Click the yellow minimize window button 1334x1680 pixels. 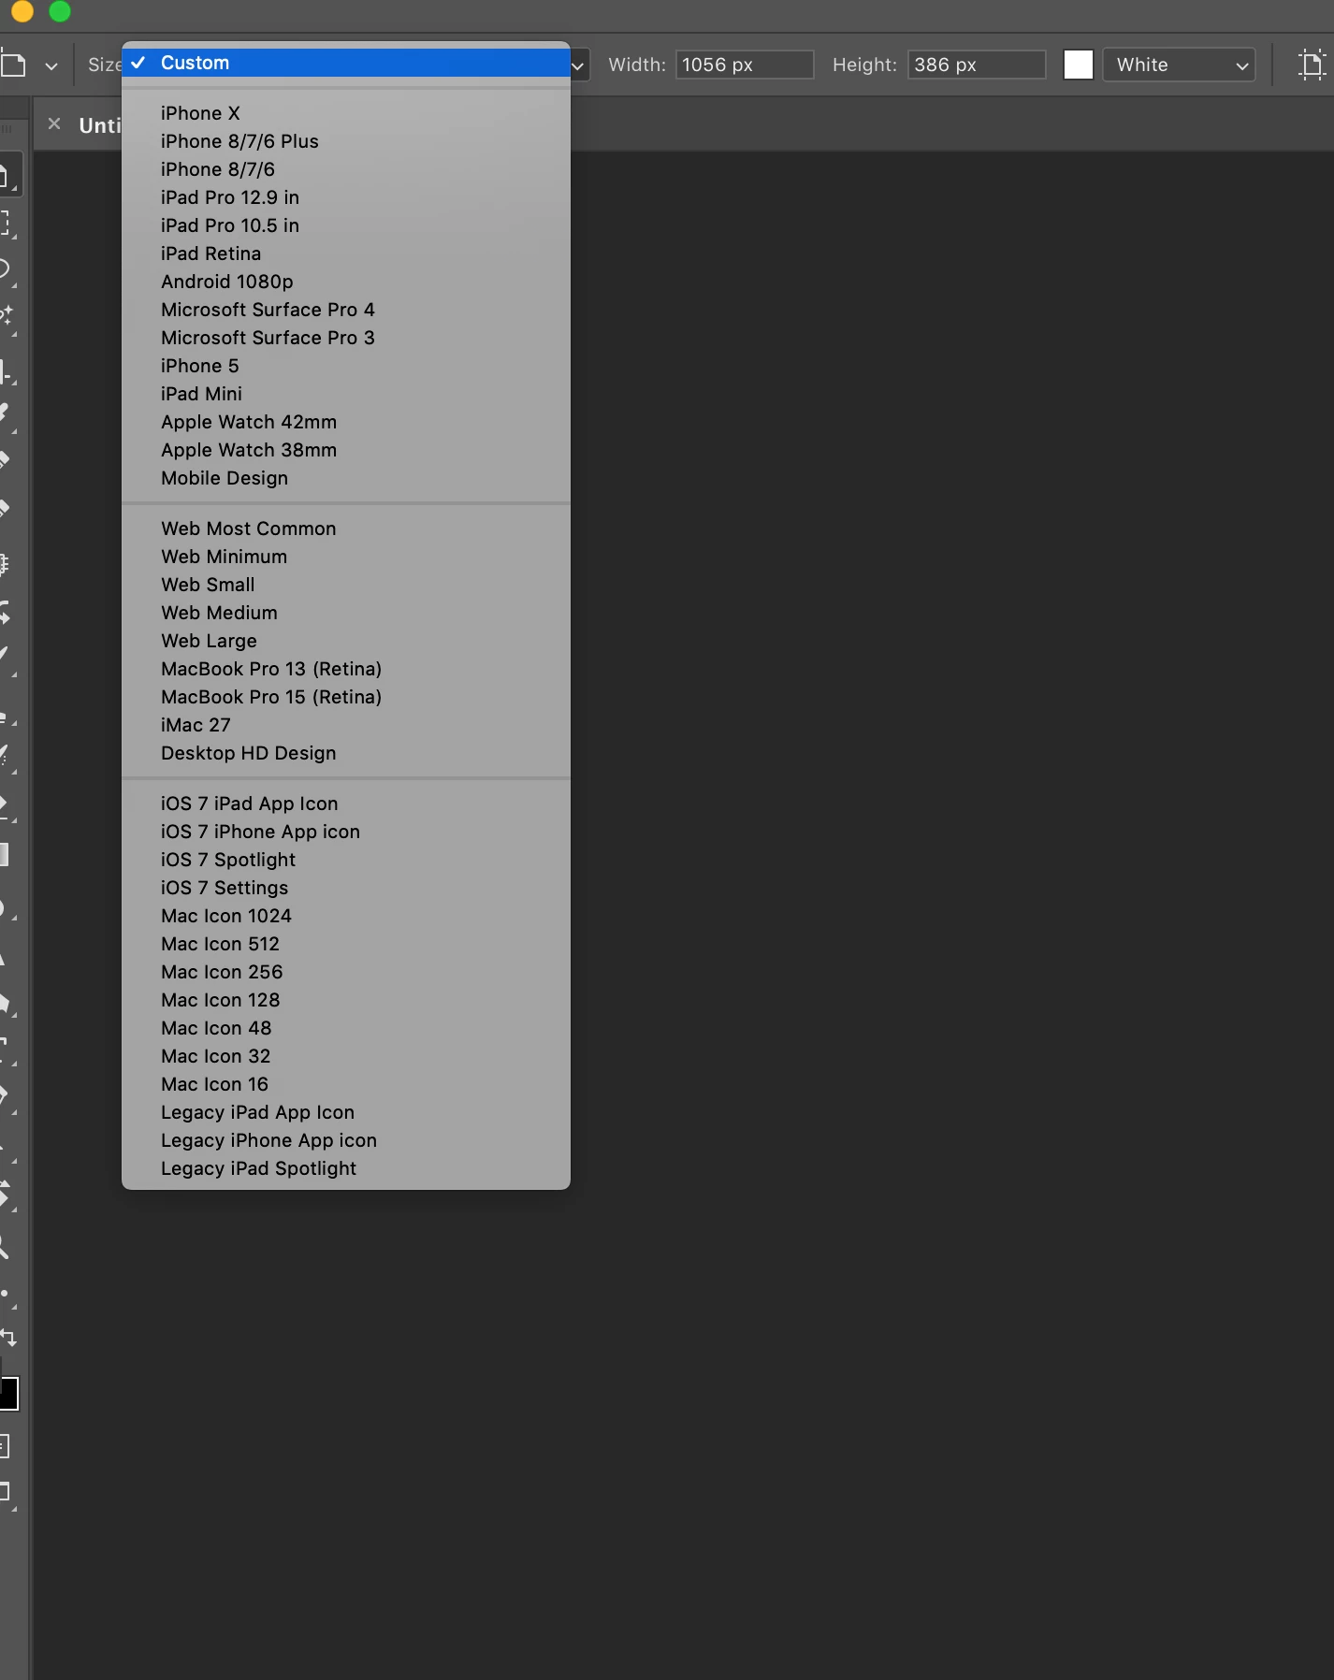(x=22, y=10)
